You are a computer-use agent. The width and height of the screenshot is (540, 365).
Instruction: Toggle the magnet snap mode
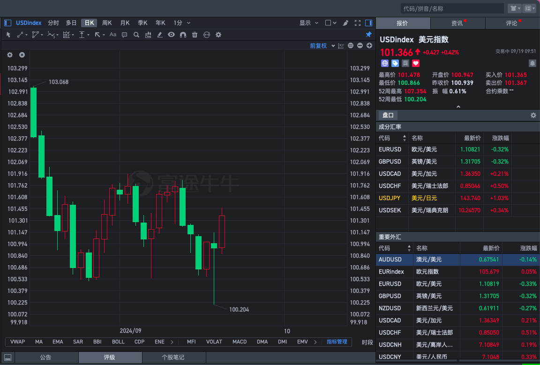tap(183, 34)
